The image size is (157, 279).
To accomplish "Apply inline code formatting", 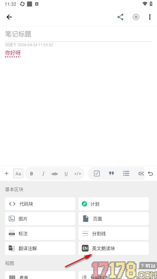I will click(x=78, y=174).
